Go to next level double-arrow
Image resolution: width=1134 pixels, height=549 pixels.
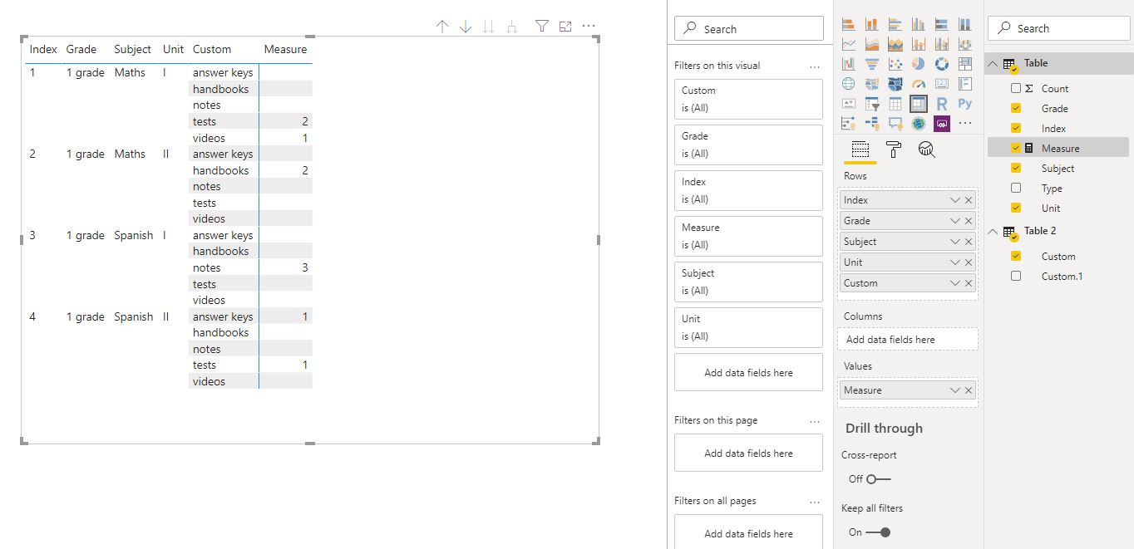coord(489,27)
